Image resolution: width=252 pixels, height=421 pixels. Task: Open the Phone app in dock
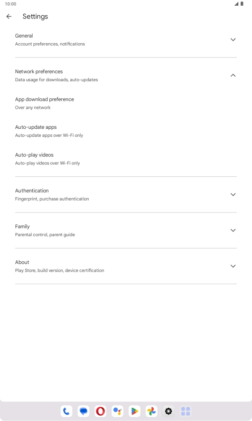(66, 411)
